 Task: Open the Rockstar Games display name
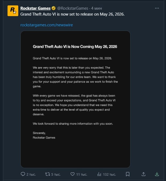tap(35, 8)
